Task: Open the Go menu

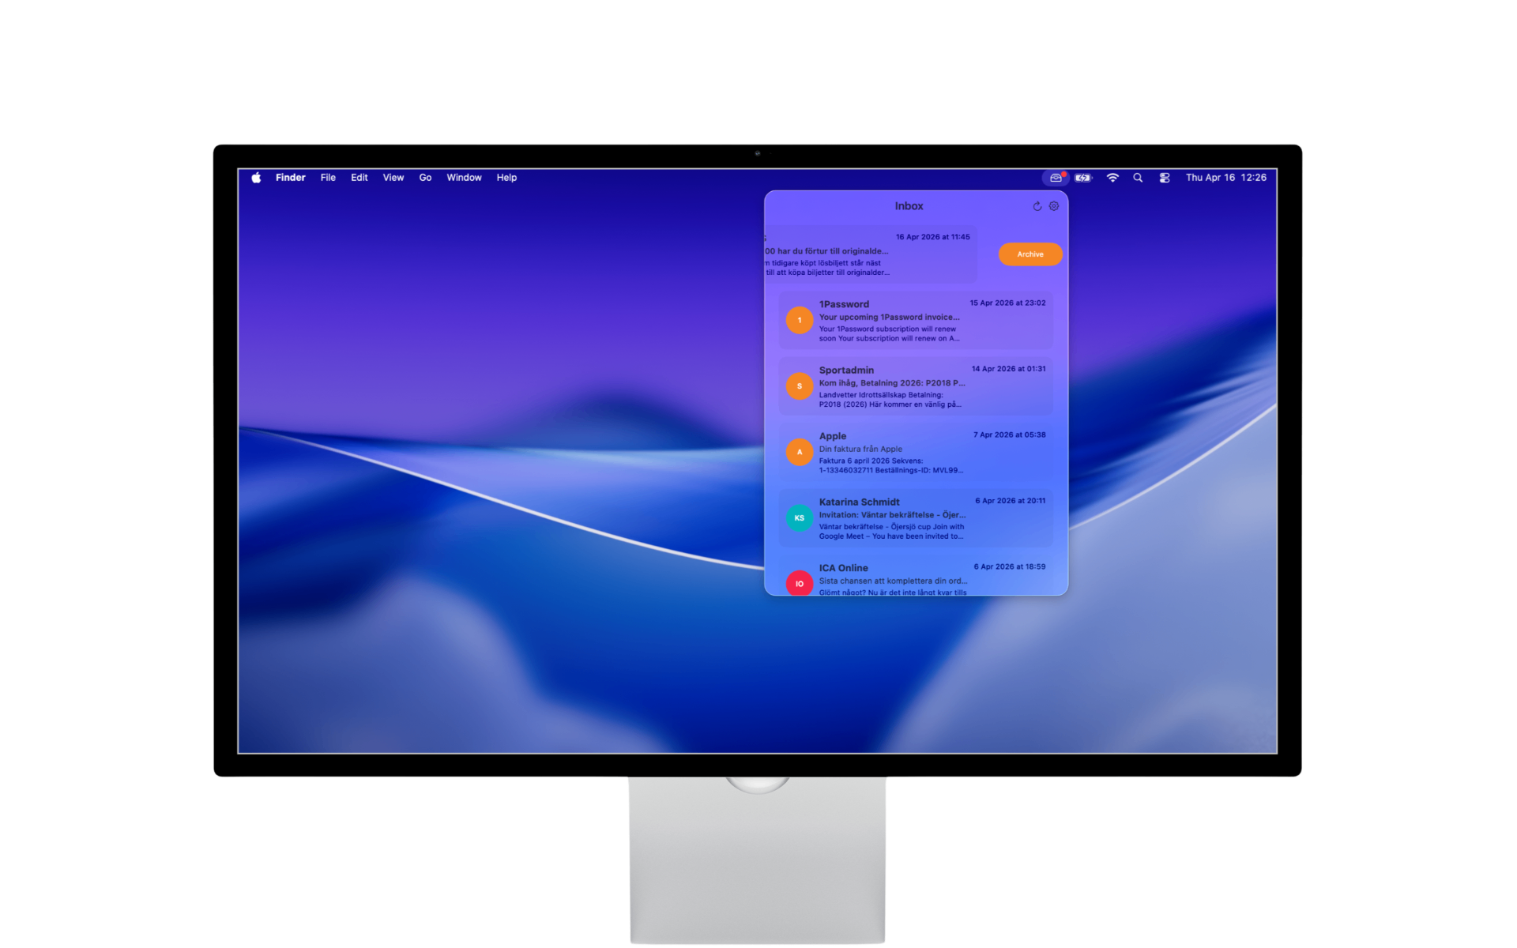Action: click(x=425, y=178)
